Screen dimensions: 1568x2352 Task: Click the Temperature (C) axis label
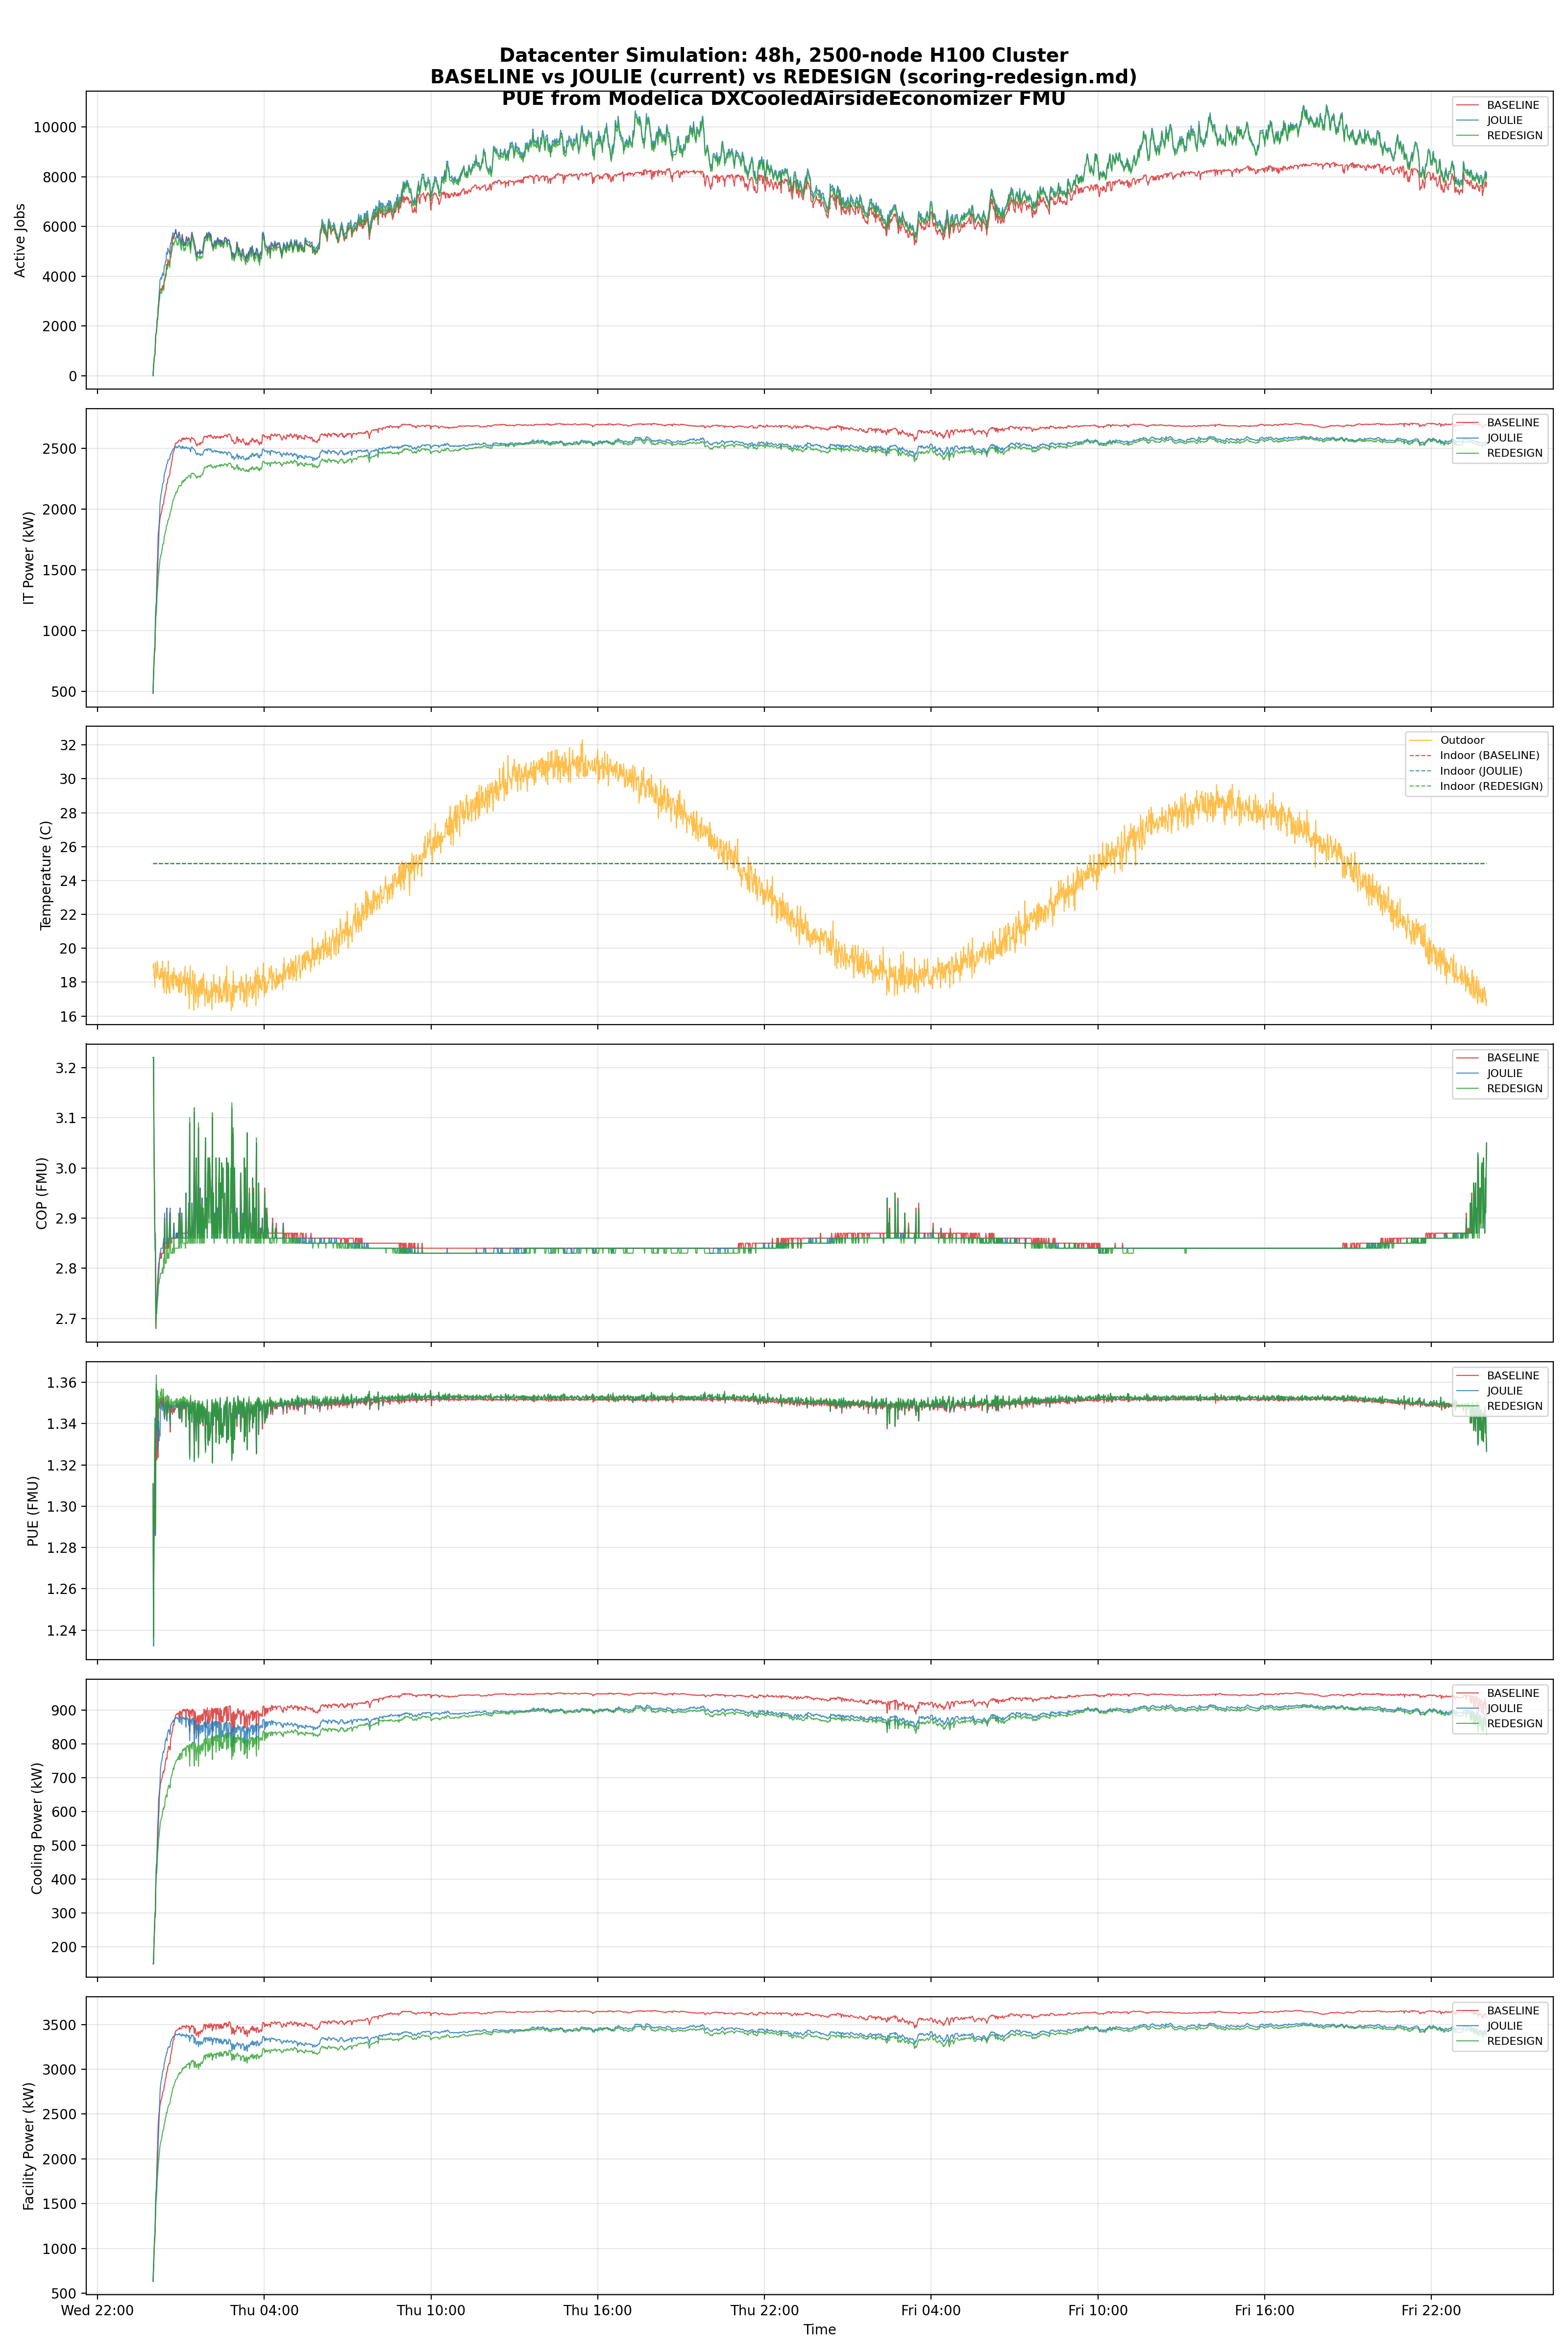click(x=45, y=875)
